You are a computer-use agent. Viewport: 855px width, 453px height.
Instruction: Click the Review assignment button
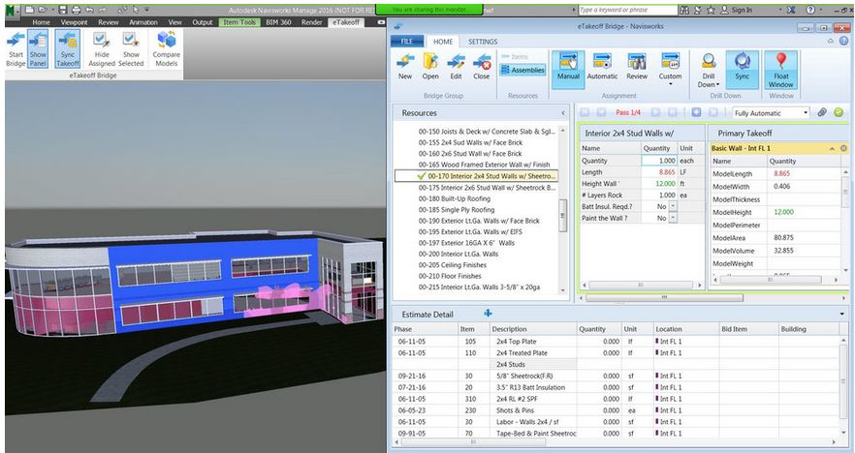click(636, 67)
